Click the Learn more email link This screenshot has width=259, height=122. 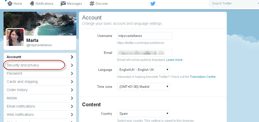point(174,60)
